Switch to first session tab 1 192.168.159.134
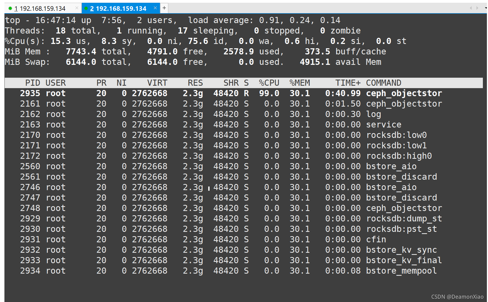Image resolution: width=488 pixels, height=302 pixels. (40, 9)
